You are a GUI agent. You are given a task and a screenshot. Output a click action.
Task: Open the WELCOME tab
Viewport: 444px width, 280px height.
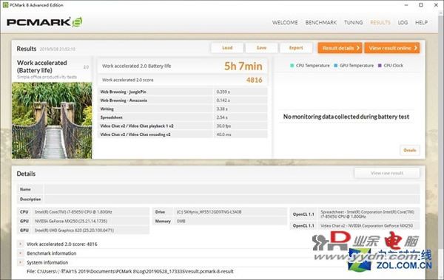pyautogui.click(x=285, y=23)
